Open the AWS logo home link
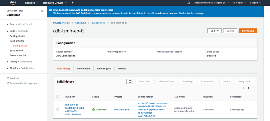Screen dimensions: 270x121 [13, 2]
